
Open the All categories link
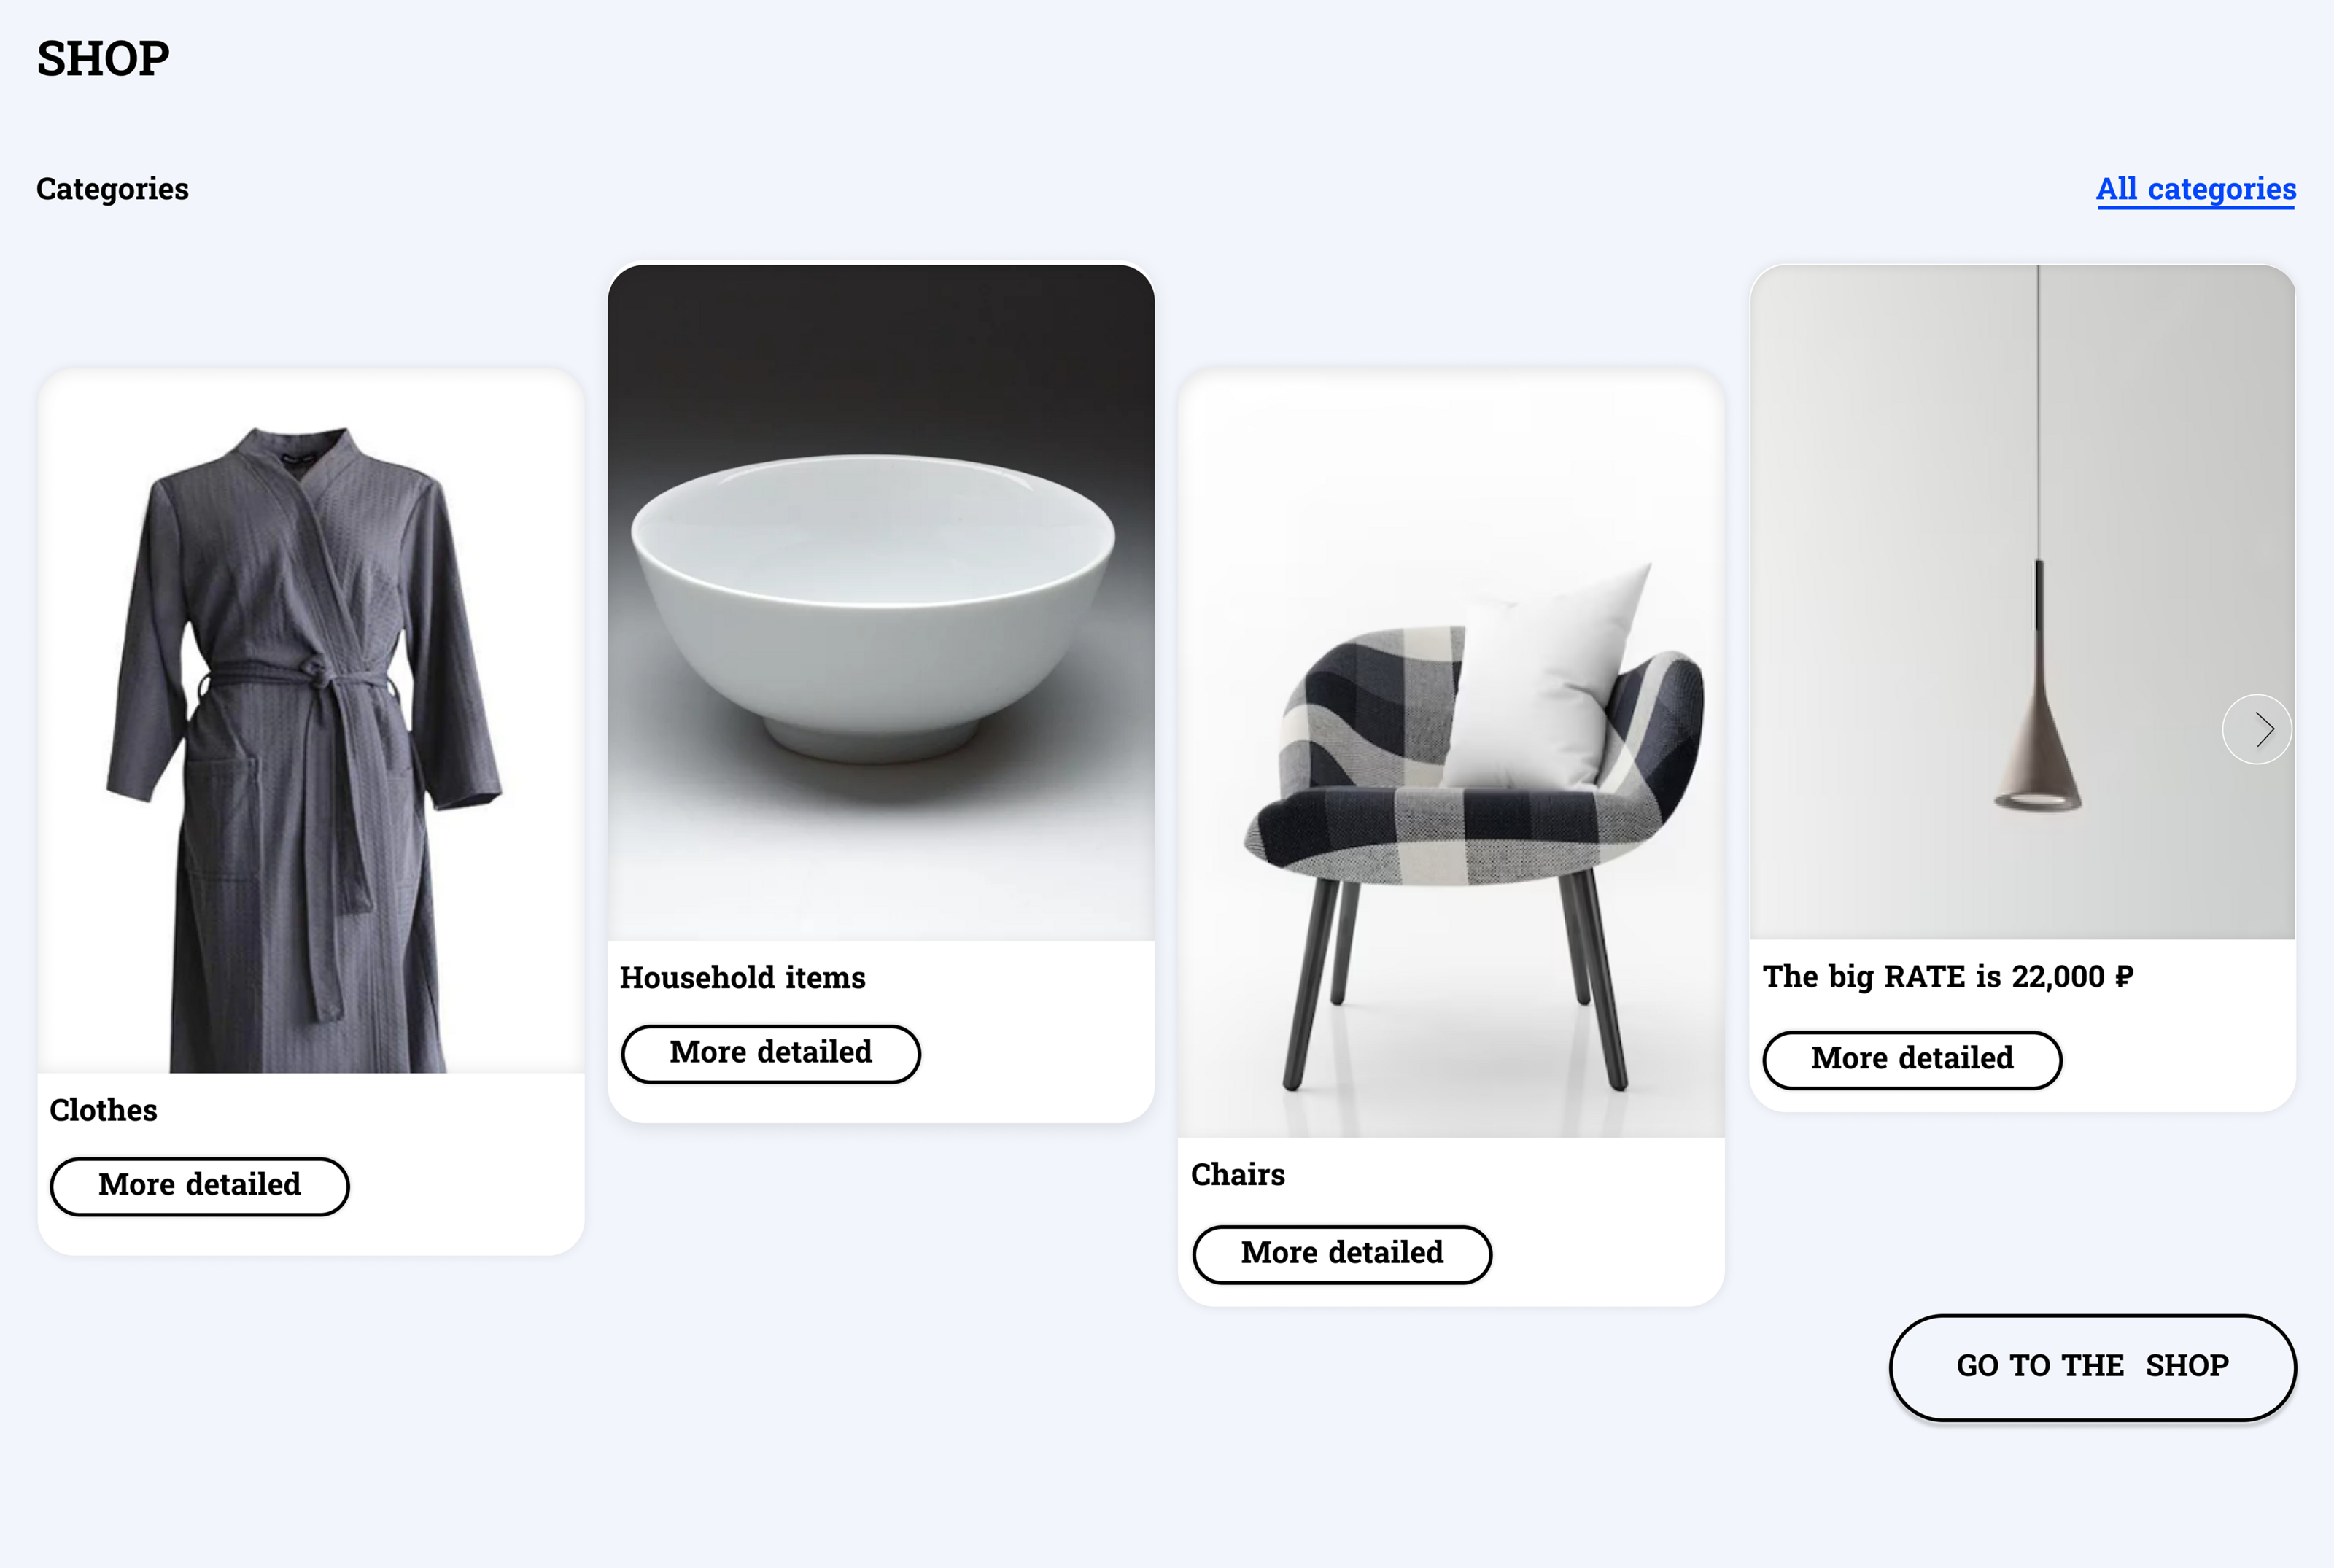tap(2195, 189)
